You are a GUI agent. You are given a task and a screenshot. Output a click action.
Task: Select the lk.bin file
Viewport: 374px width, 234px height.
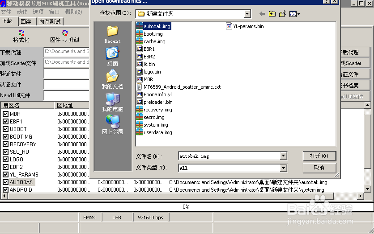tap(146, 64)
